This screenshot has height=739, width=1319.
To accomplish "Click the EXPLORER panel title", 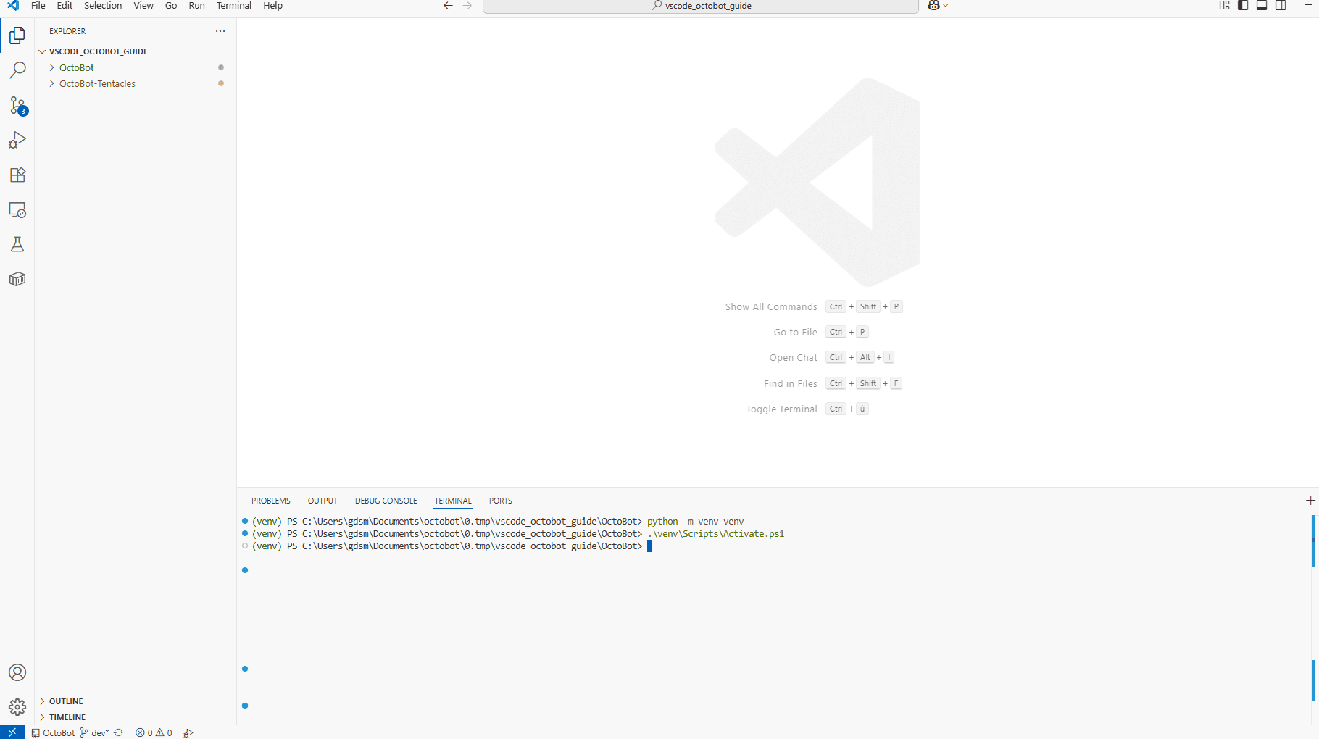I will pyautogui.click(x=67, y=31).
